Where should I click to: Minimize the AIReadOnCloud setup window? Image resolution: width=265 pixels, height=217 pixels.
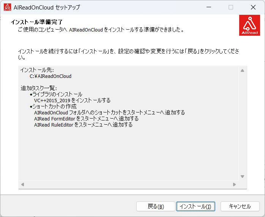(x=209, y=7)
